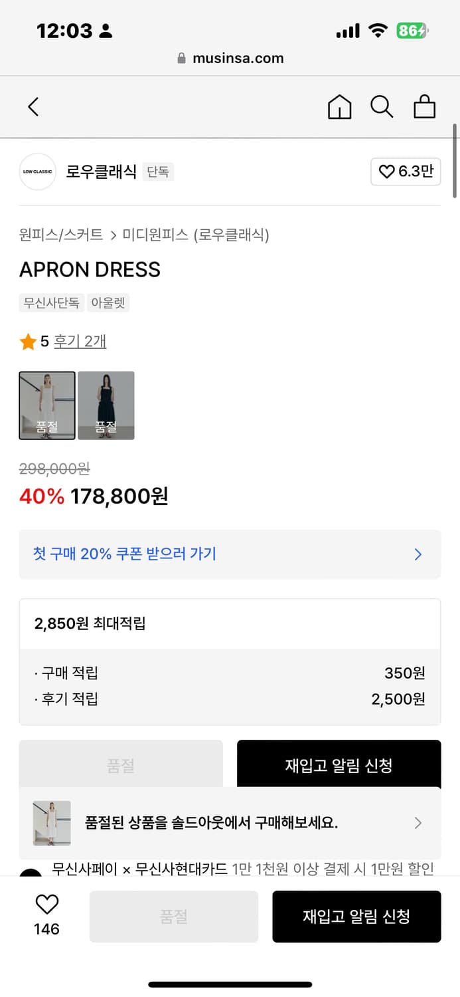Open the shopping bag icon
Image resolution: width=460 pixels, height=997 pixels.
pos(424,106)
